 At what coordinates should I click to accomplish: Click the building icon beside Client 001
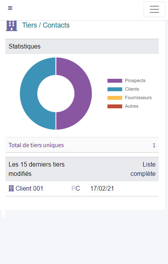[11, 188]
